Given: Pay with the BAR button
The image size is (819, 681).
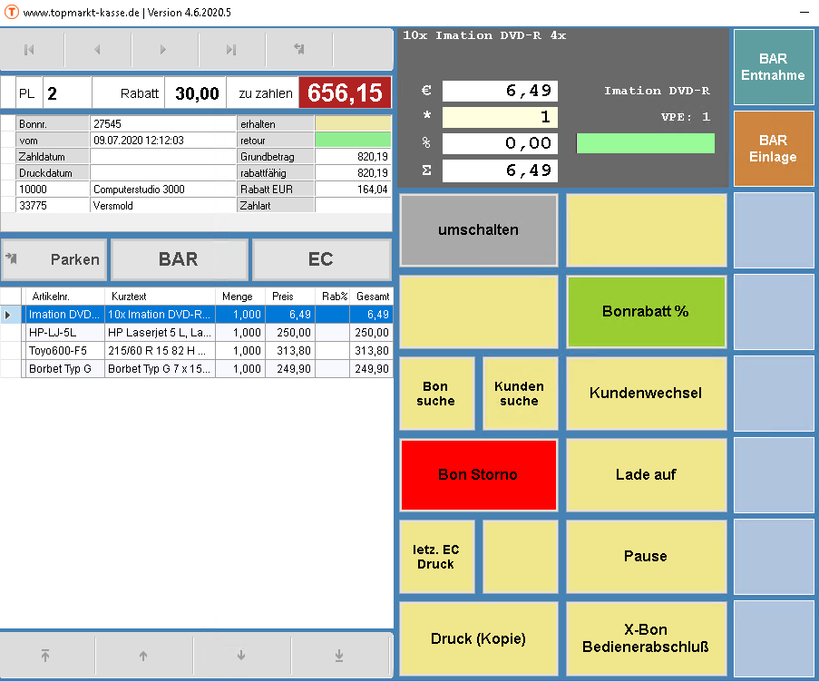Looking at the screenshot, I should click(179, 259).
